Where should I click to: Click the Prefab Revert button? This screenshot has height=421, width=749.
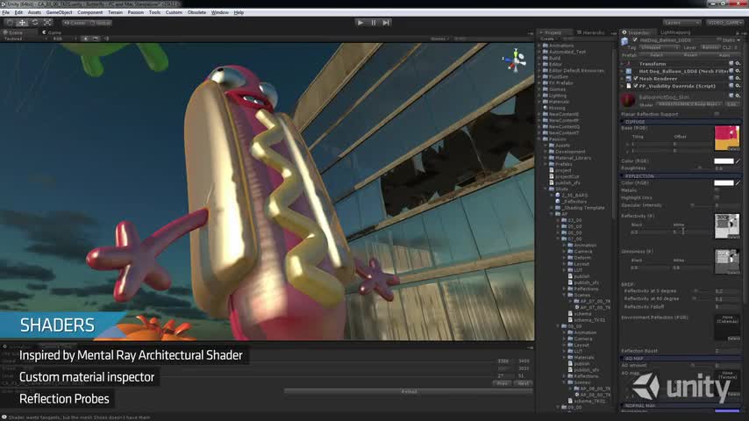click(691, 55)
